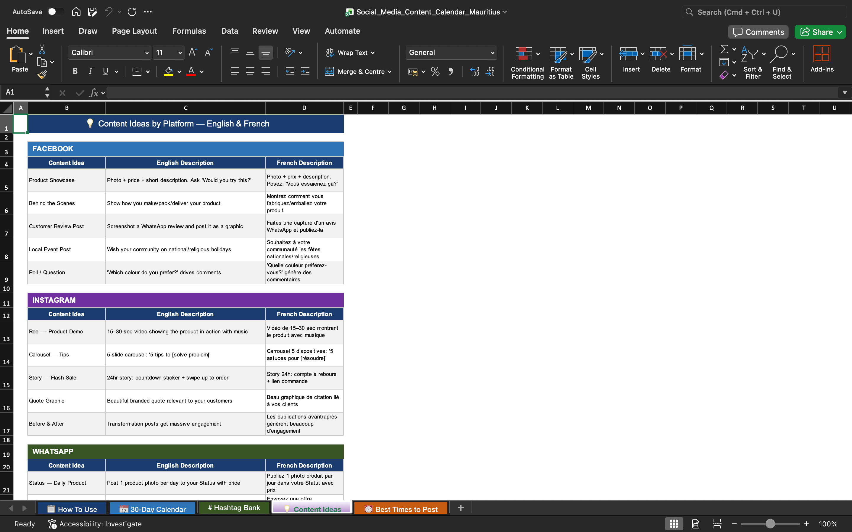
Task: Click the Undo arrow icon
Action: coord(108,12)
